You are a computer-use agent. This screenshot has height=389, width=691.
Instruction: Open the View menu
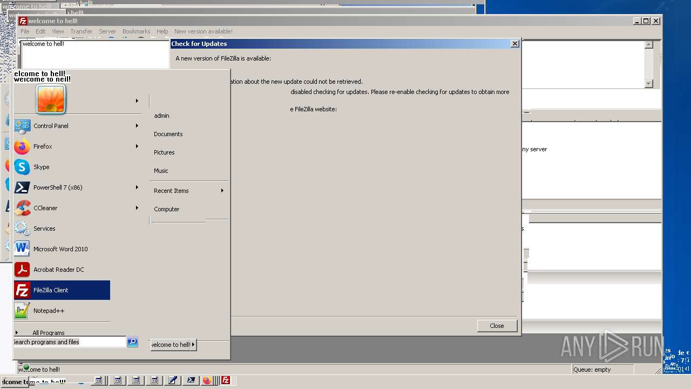(x=58, y=31)
